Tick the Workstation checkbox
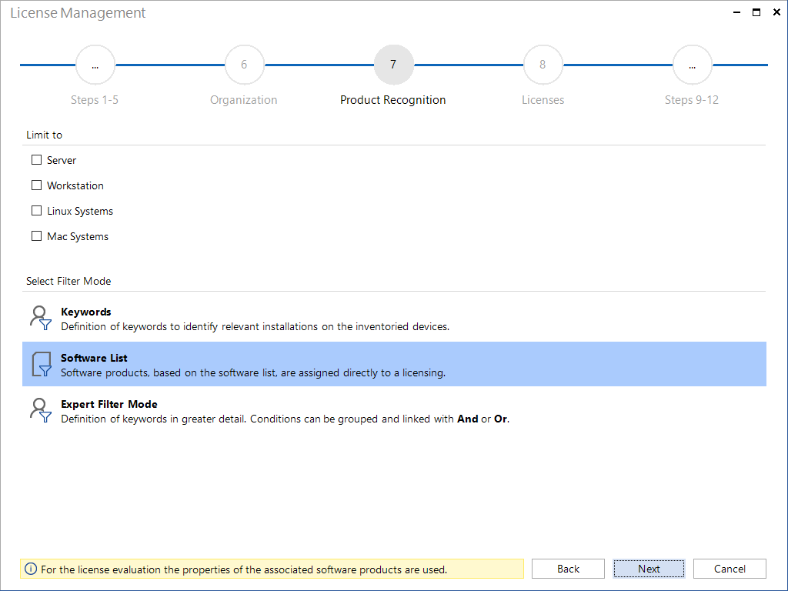This screenshot has height=591, width=788. pyautogui.click(x=36, y=185)
